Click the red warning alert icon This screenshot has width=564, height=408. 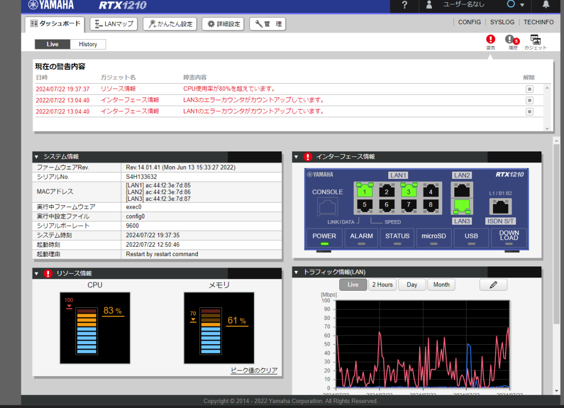click(490, 40)
